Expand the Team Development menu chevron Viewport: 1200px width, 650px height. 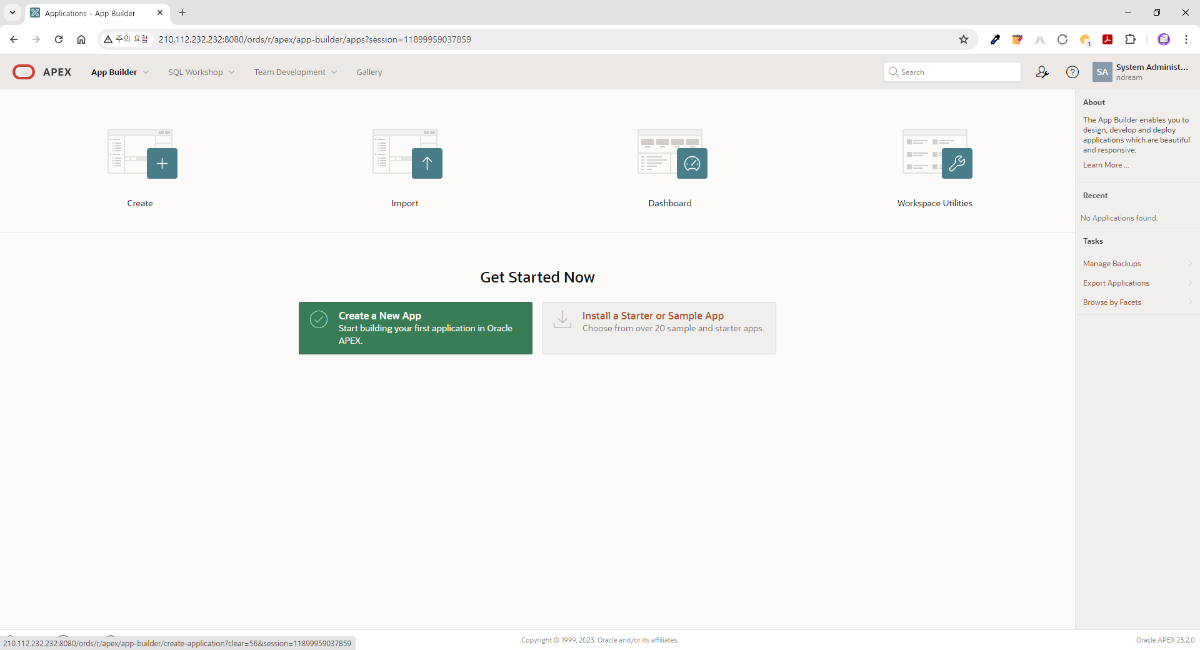(x=334, y=72)
